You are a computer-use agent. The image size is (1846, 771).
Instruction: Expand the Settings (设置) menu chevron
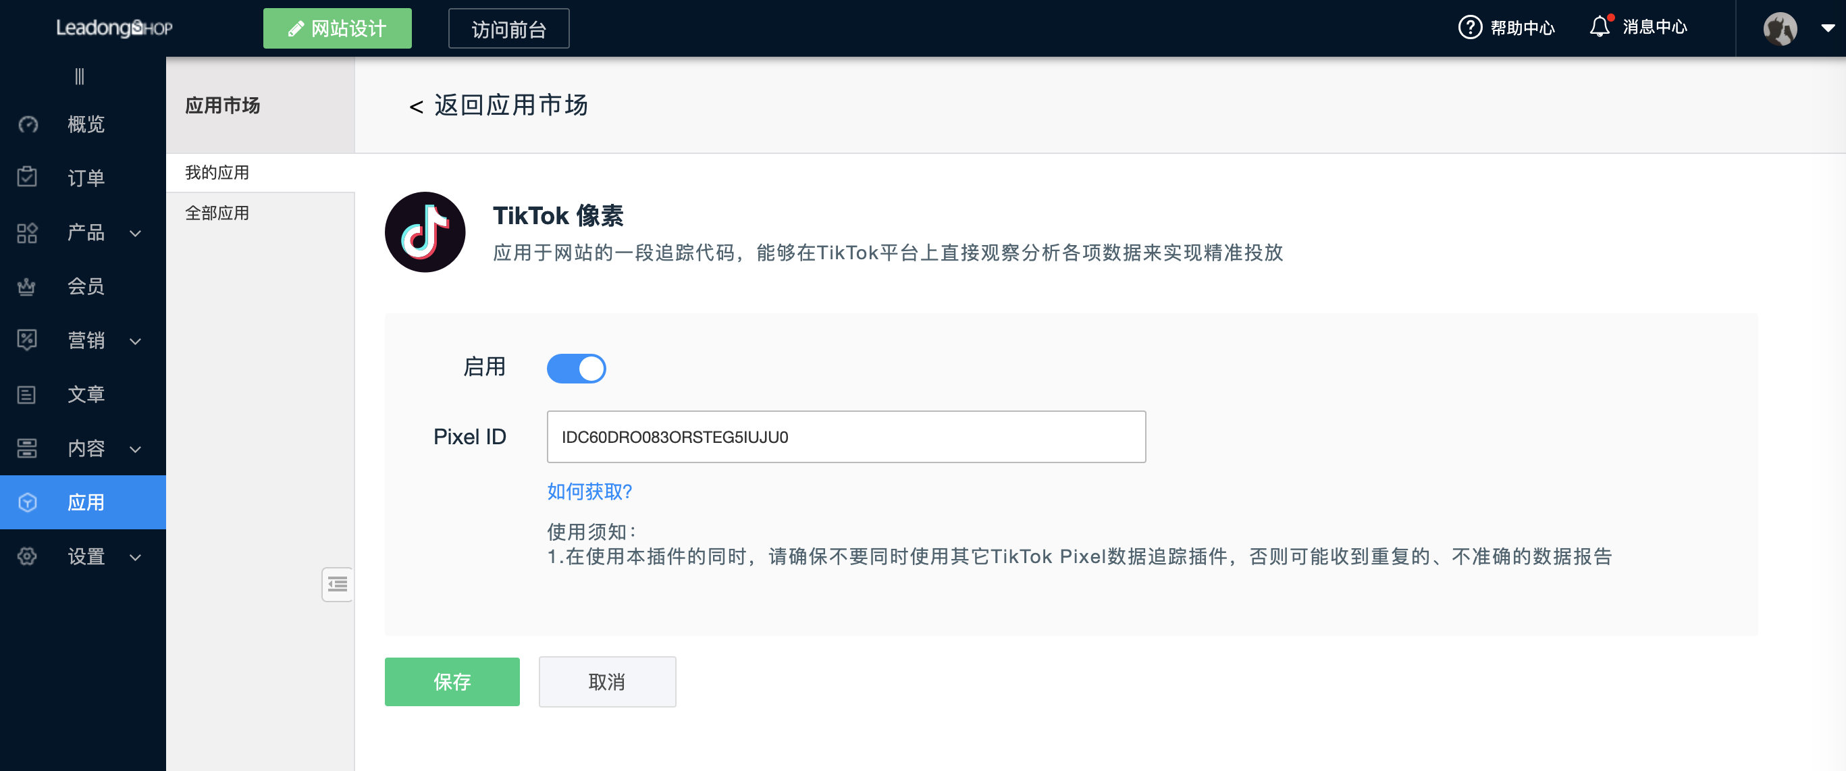click(136, 557)
